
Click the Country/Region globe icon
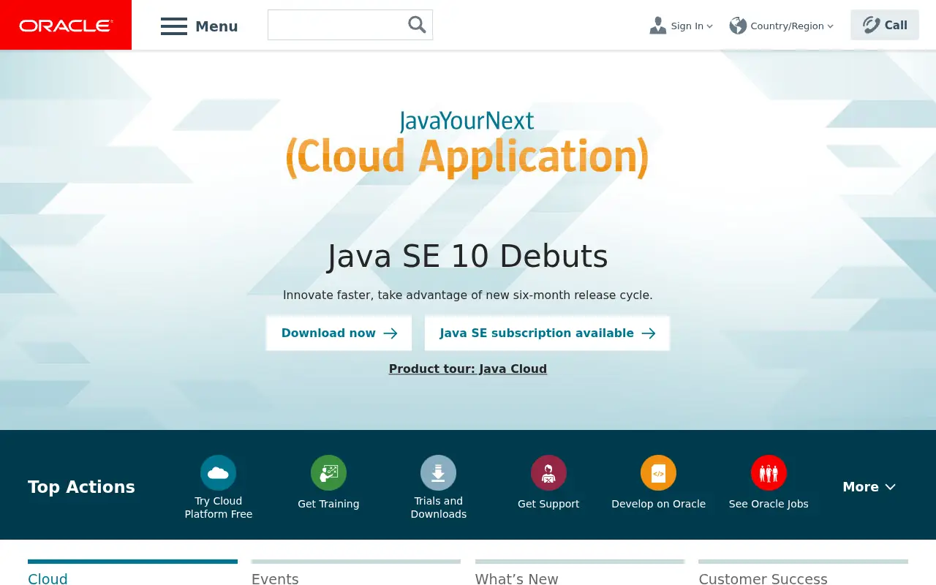738,26
